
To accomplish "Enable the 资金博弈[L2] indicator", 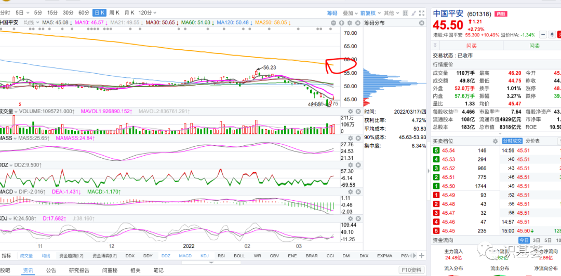I will [104, 256].
